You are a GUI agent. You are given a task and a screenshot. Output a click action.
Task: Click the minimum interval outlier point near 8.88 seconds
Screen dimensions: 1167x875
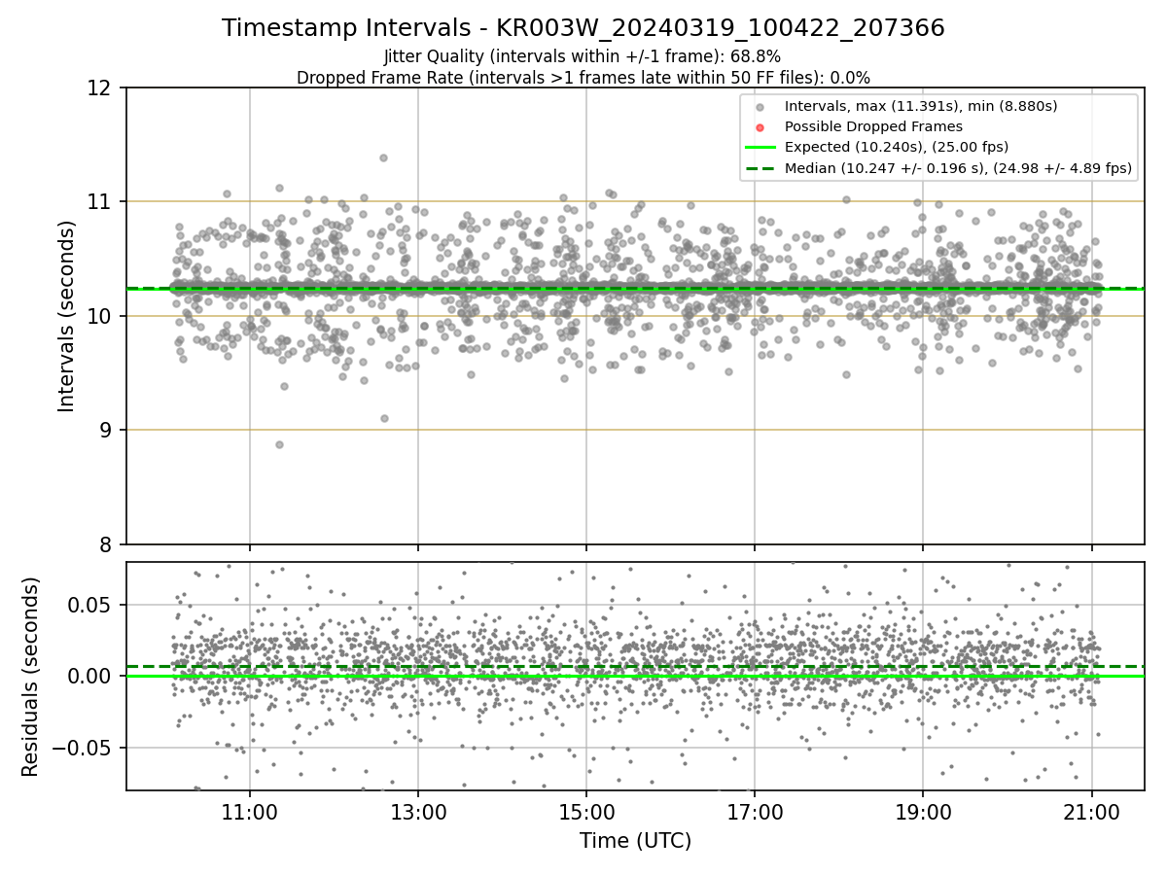pos(279,444)
